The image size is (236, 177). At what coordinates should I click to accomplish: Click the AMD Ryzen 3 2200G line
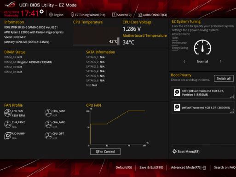pyautogui.click(x=34, y=32)
